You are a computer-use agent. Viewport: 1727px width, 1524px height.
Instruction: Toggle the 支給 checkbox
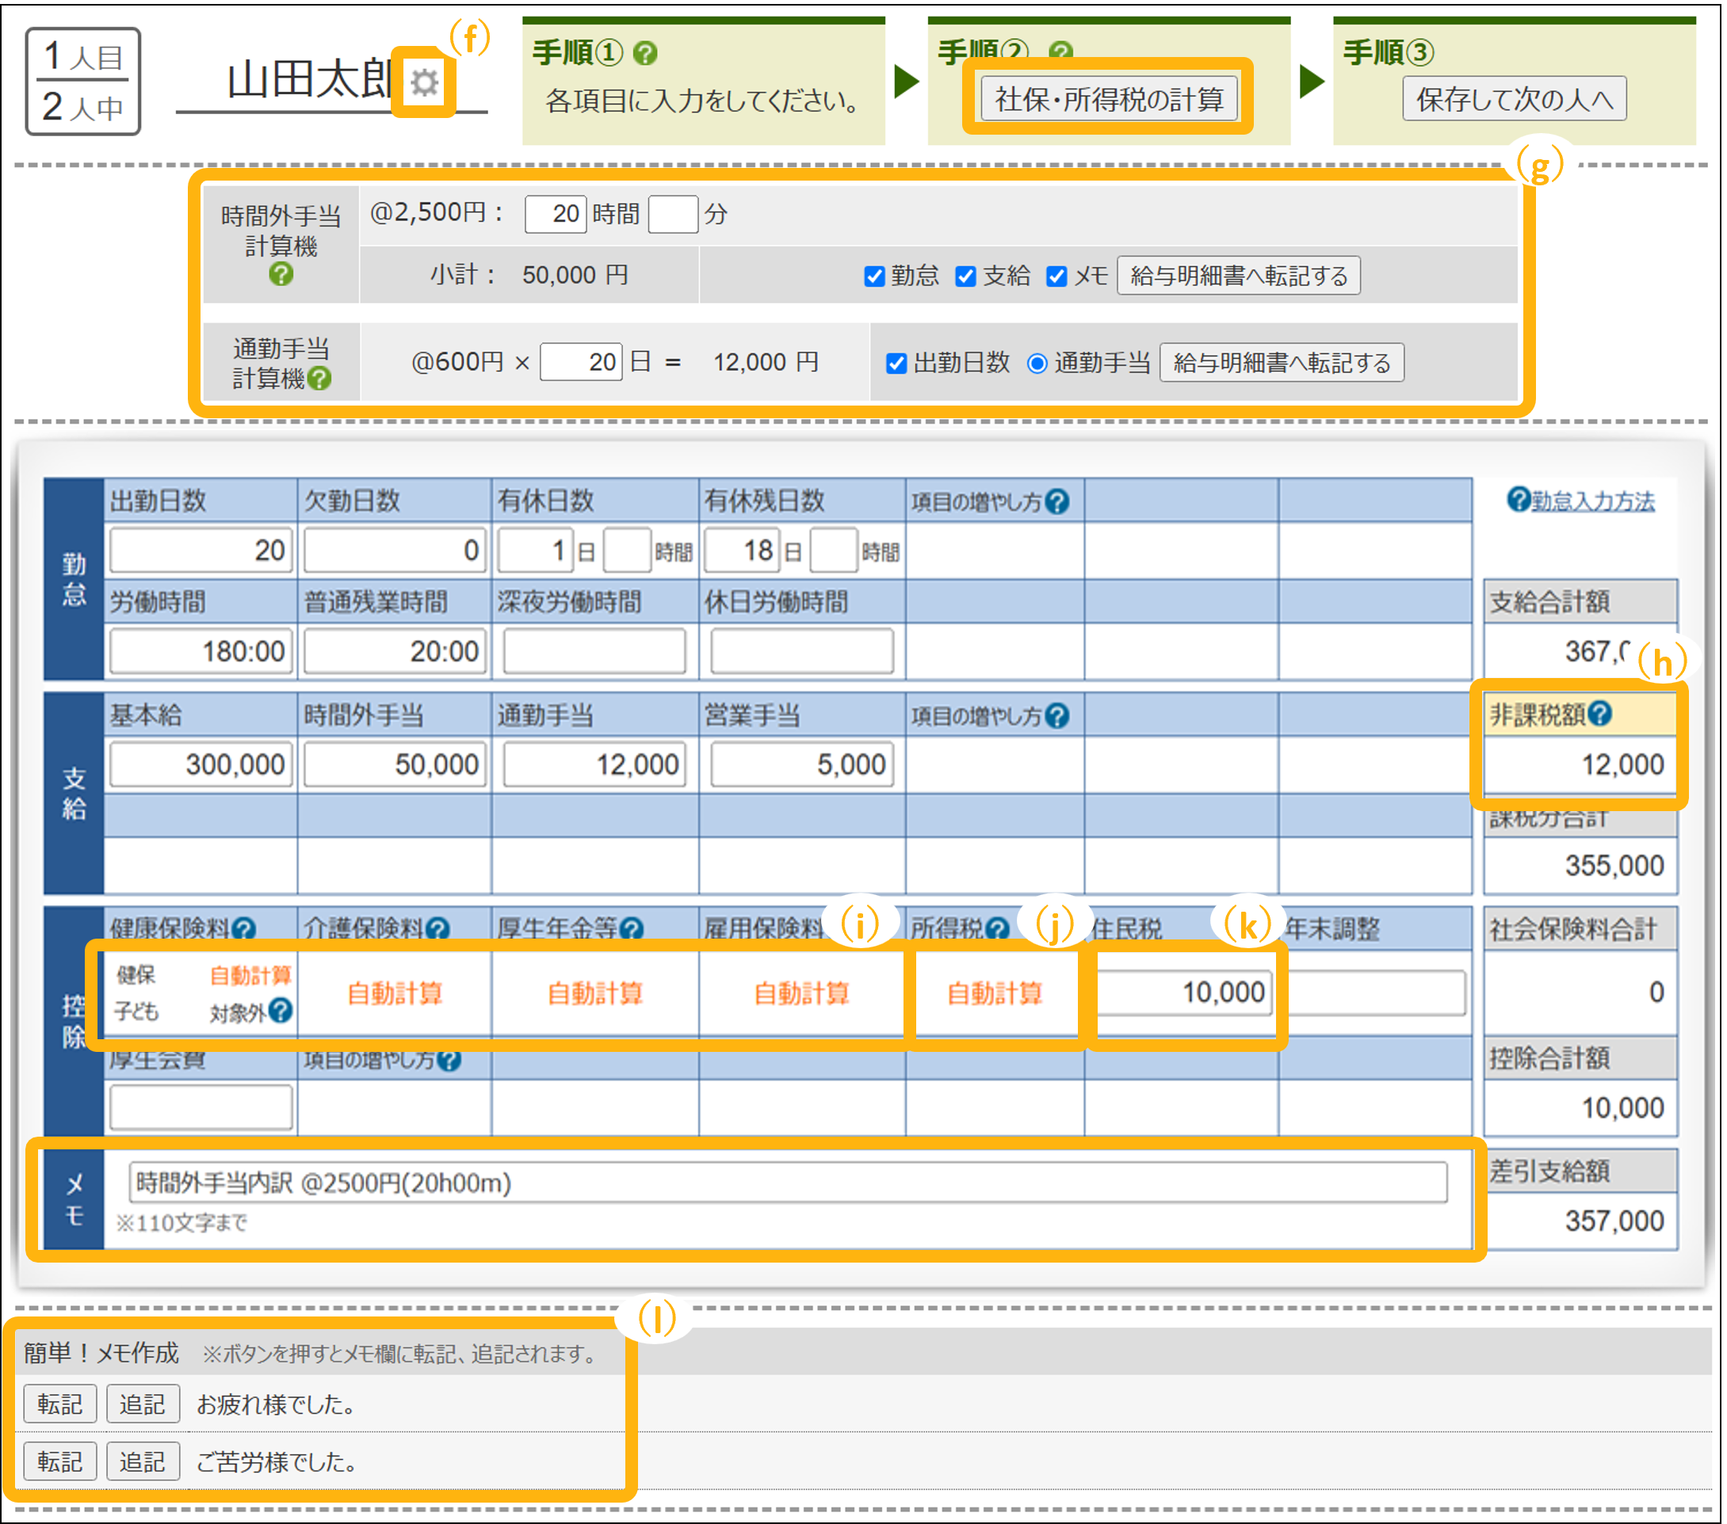[x=965, y=276]
